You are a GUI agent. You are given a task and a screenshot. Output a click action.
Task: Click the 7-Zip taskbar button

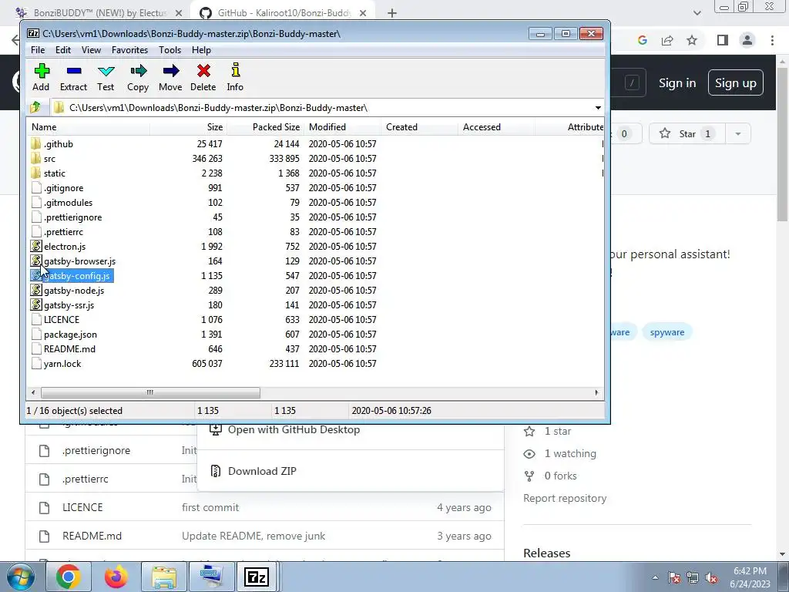(257, 577)
